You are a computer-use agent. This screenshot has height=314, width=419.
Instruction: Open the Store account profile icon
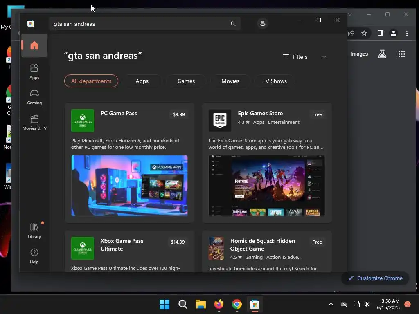click(263, 23)
